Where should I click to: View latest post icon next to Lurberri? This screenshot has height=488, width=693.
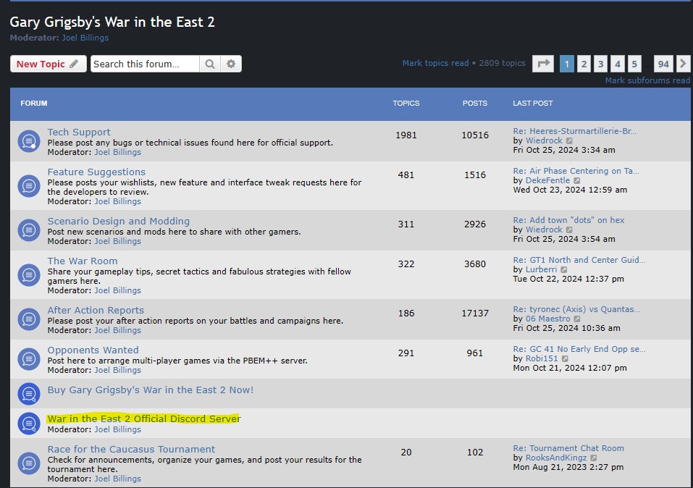(x=564, y=269)
